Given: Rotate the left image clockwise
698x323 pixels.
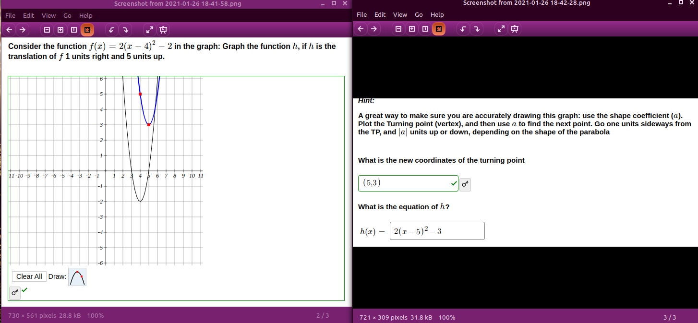Looking at the screenshot, I should (x=125, y=30).
